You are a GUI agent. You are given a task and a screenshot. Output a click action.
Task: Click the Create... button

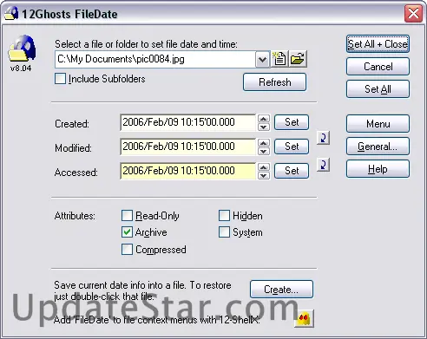tap(281, 289)
